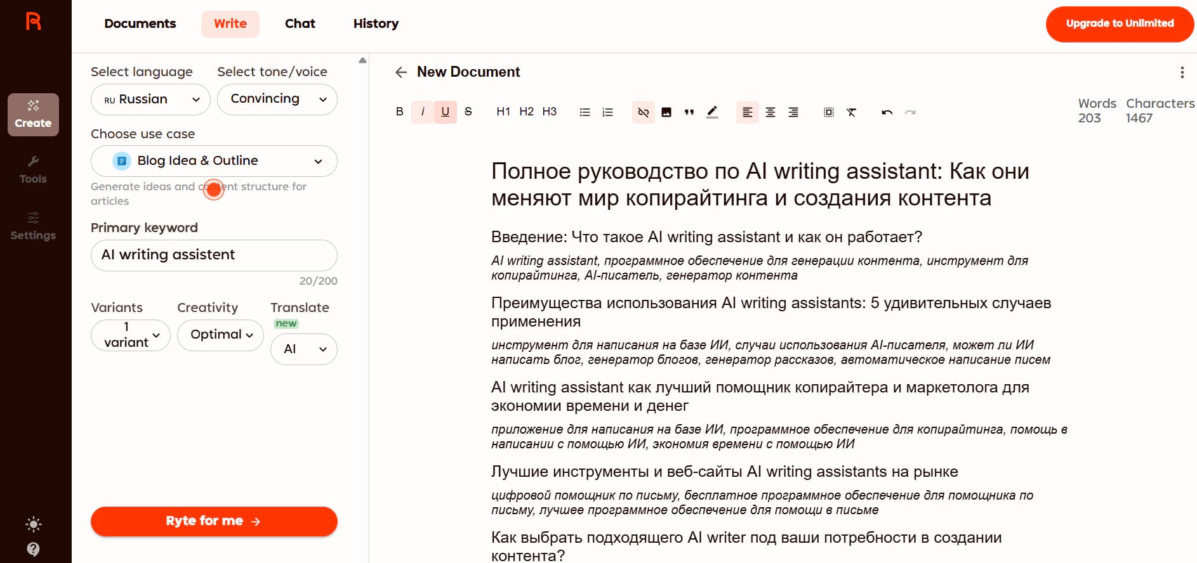1197x563 pixels.
Task: Open Blog Idea & Outline use case dropdown
Action: click(214, 161)
